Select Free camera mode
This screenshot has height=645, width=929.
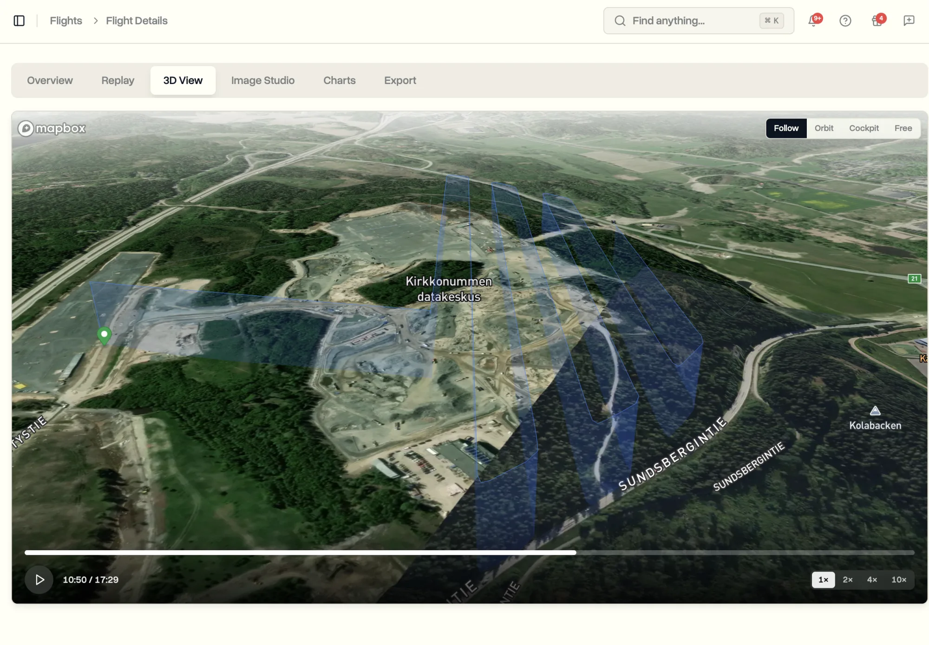(x=903, y=128)
